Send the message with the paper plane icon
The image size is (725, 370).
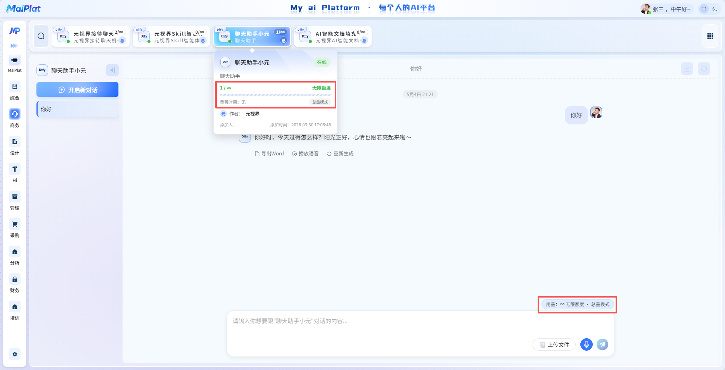coord(602,344)
